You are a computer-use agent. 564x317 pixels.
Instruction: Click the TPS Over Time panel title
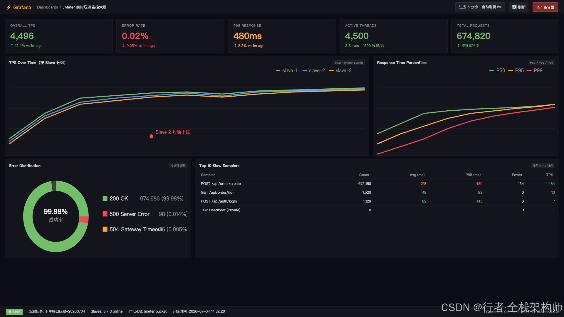[x=37, y=63]
